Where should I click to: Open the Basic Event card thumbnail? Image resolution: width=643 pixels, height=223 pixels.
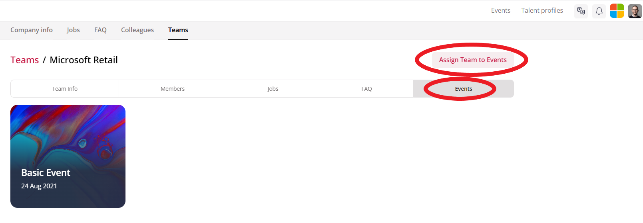pyautogui.click(x=68, y=156)
